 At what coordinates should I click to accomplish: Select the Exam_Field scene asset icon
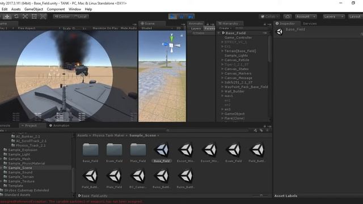coord(234,150)
